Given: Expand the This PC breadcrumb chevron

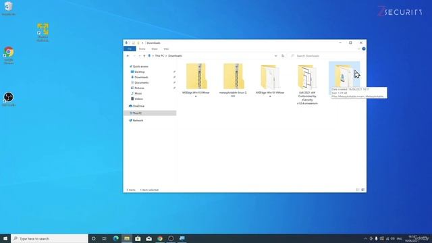Looking at the screenshot, I should (166, 55).
